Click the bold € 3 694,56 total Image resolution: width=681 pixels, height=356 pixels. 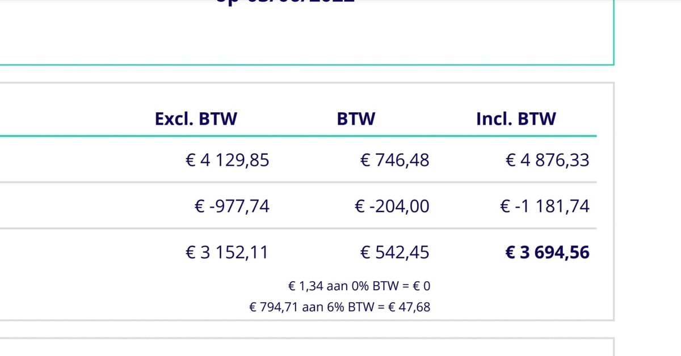coord(547,252)
